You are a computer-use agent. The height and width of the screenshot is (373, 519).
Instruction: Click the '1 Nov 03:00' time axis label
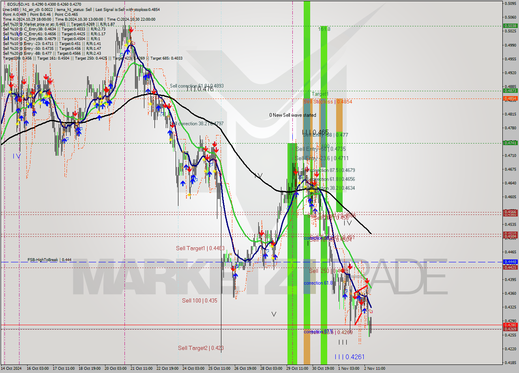(349, 369)
